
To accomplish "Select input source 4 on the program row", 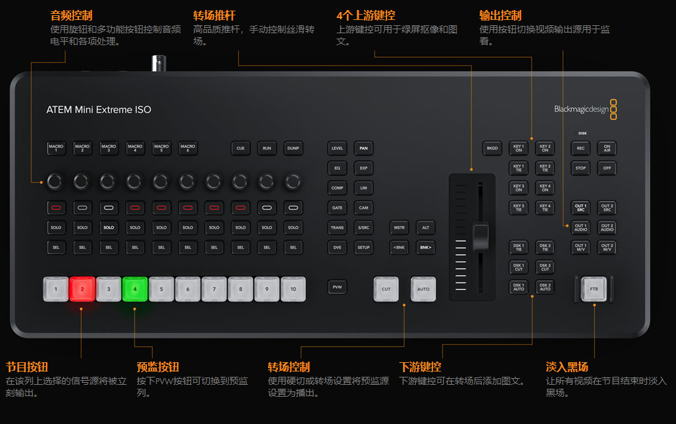I will click(x=134, y=288).
